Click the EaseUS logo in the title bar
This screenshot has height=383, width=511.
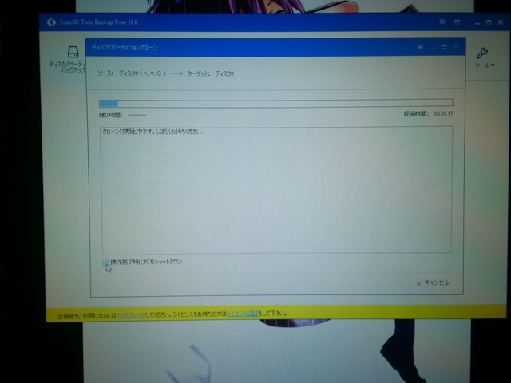pos(52,22)
